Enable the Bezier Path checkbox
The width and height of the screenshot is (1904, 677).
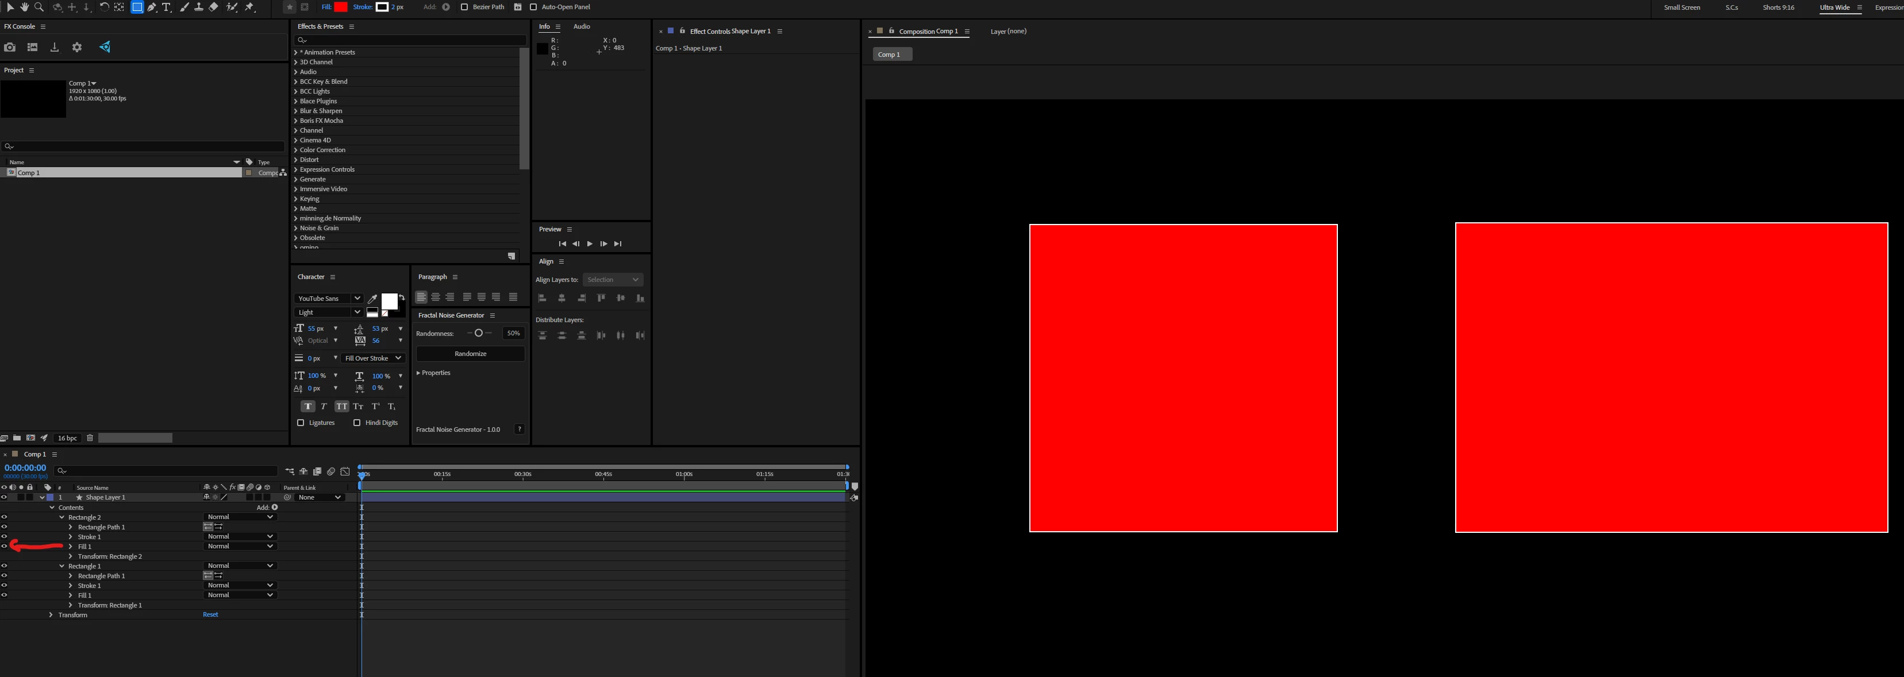tap(464, 7)
